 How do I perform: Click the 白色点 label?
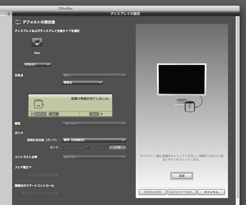coord(19,75)
